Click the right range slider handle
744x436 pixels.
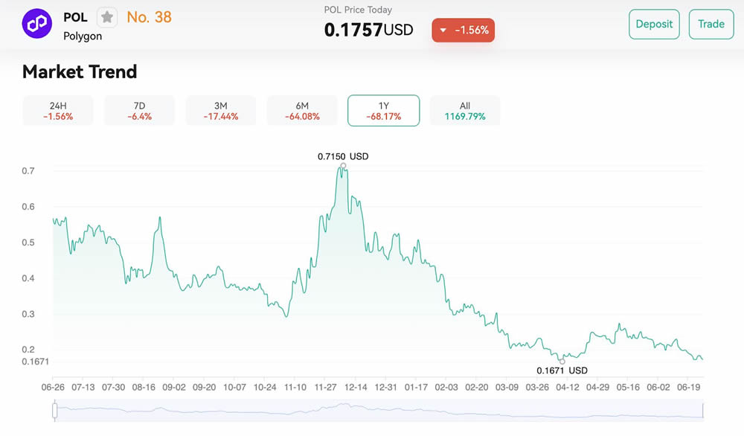(x=703, y=410)
